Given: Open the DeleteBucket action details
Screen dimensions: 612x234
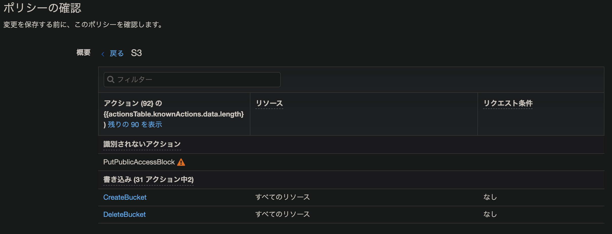Looking at the screenshot, I should (x=124, y=214).
